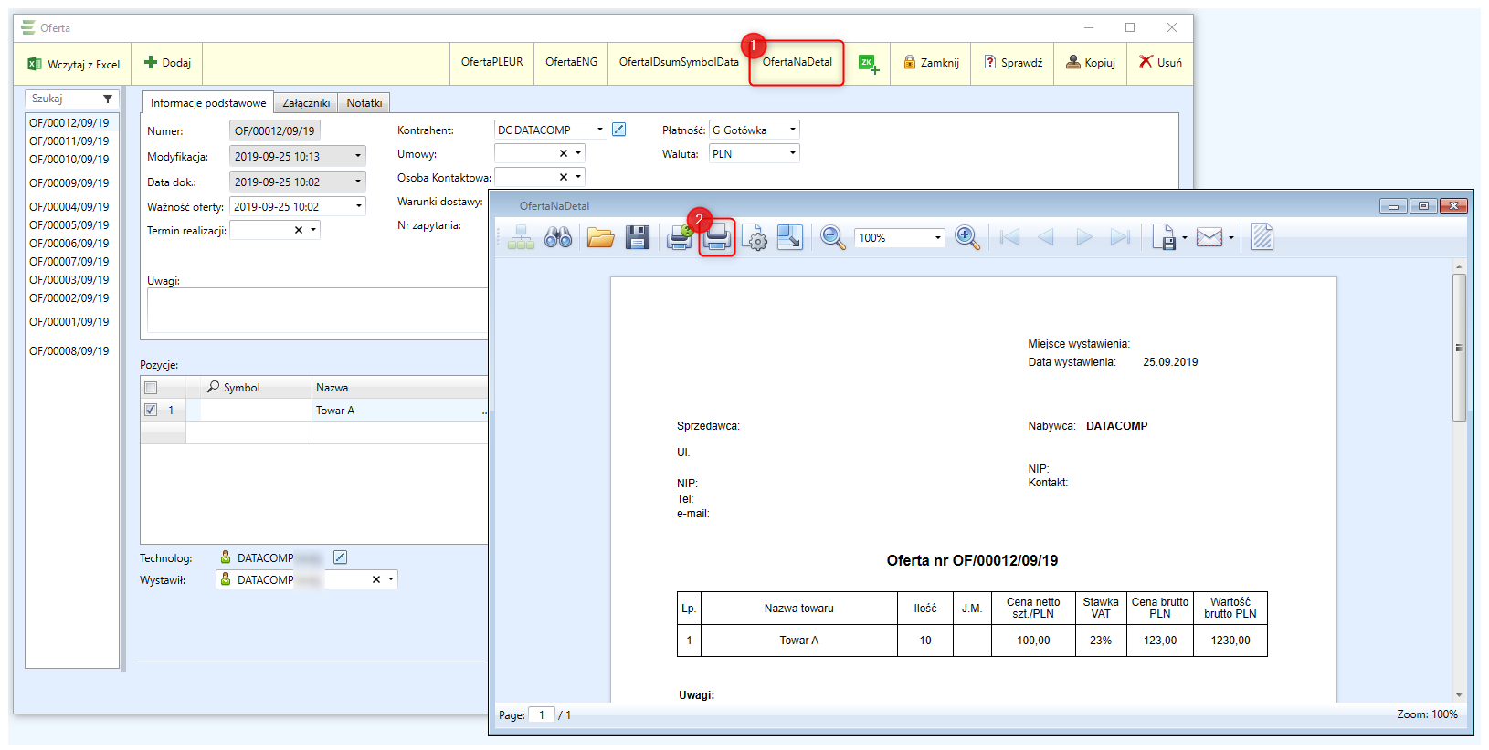Uncheck the checkbox for the Towar A row
1489x750 pixels.
coord(151,410)
